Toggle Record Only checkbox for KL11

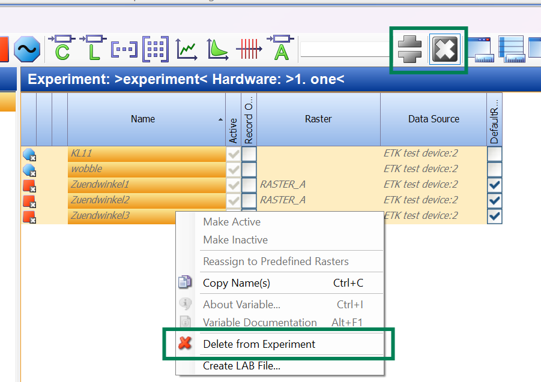(x=249, y=154)
